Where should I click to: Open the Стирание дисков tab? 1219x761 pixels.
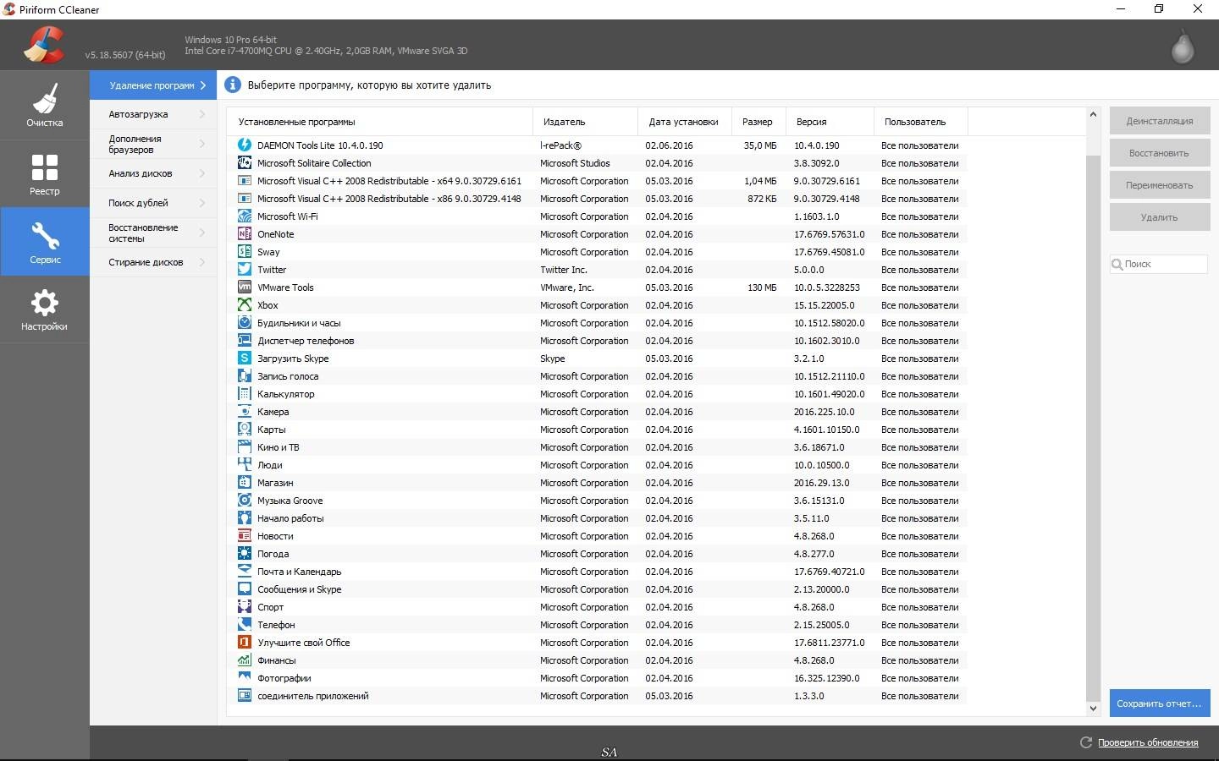(x=153, y=262)
